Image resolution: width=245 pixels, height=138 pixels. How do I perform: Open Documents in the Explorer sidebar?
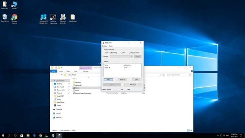60,90
